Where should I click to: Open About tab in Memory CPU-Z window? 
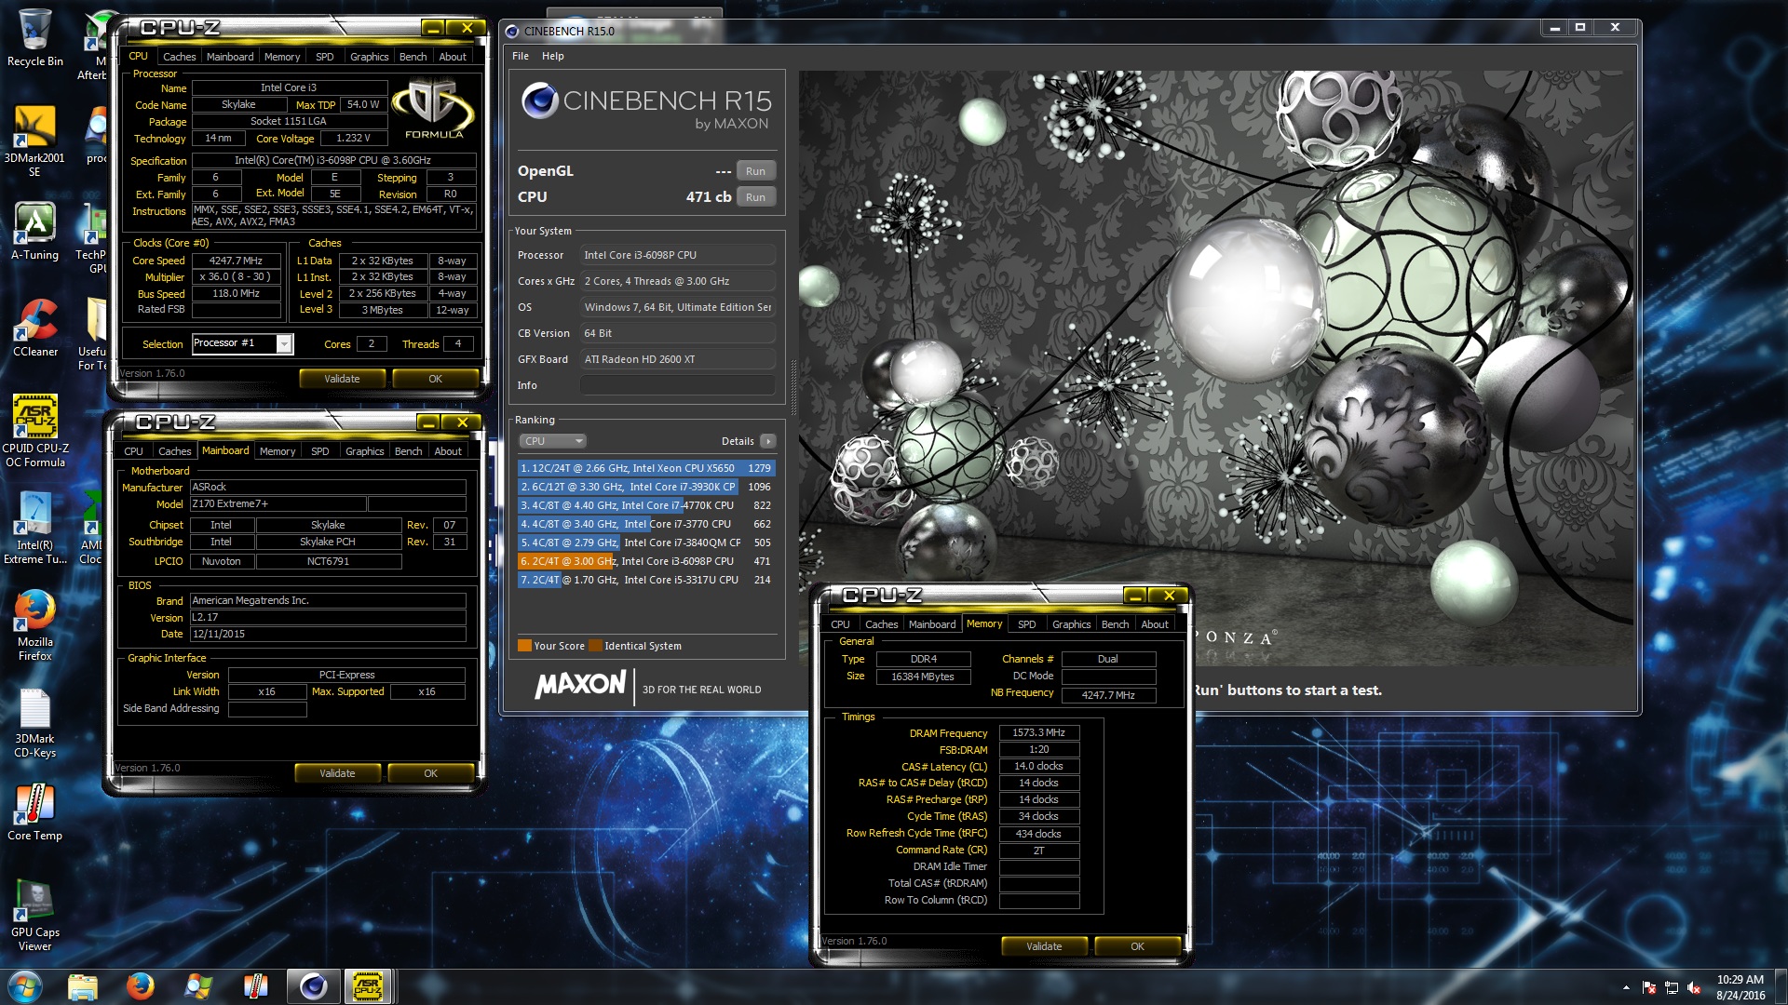tap(1155, 624)
